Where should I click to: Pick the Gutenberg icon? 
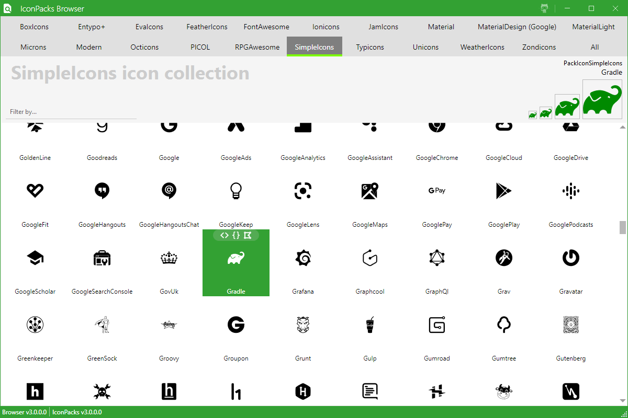pos(571,325)
